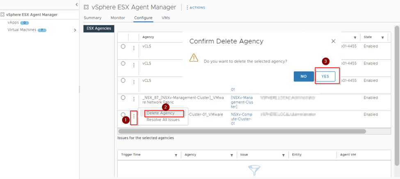
Task: Click the Agency filter icon in issues table
Action: click(x=232, y=155)
